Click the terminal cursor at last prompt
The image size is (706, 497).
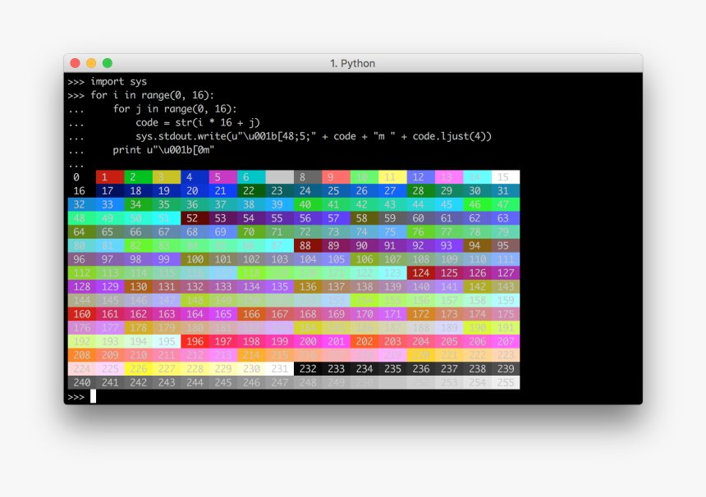click(x=94, y=396)
